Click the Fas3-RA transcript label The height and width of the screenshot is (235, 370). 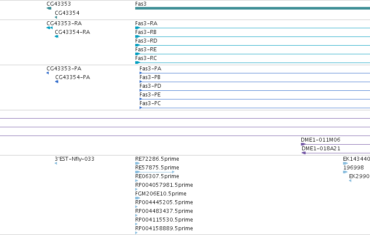tap(146, 23)
